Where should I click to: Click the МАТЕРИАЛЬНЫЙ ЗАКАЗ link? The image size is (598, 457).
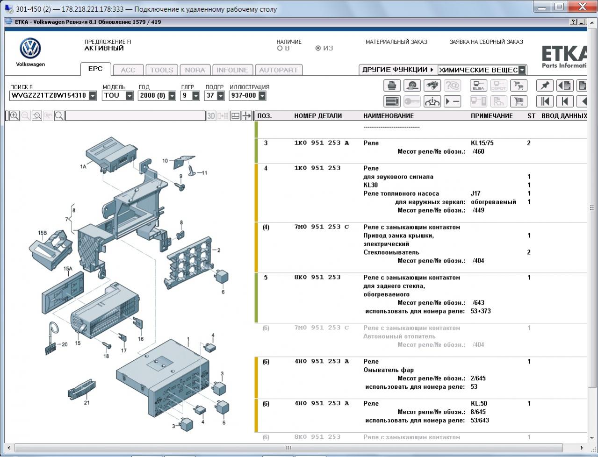[x=396, y=42]
